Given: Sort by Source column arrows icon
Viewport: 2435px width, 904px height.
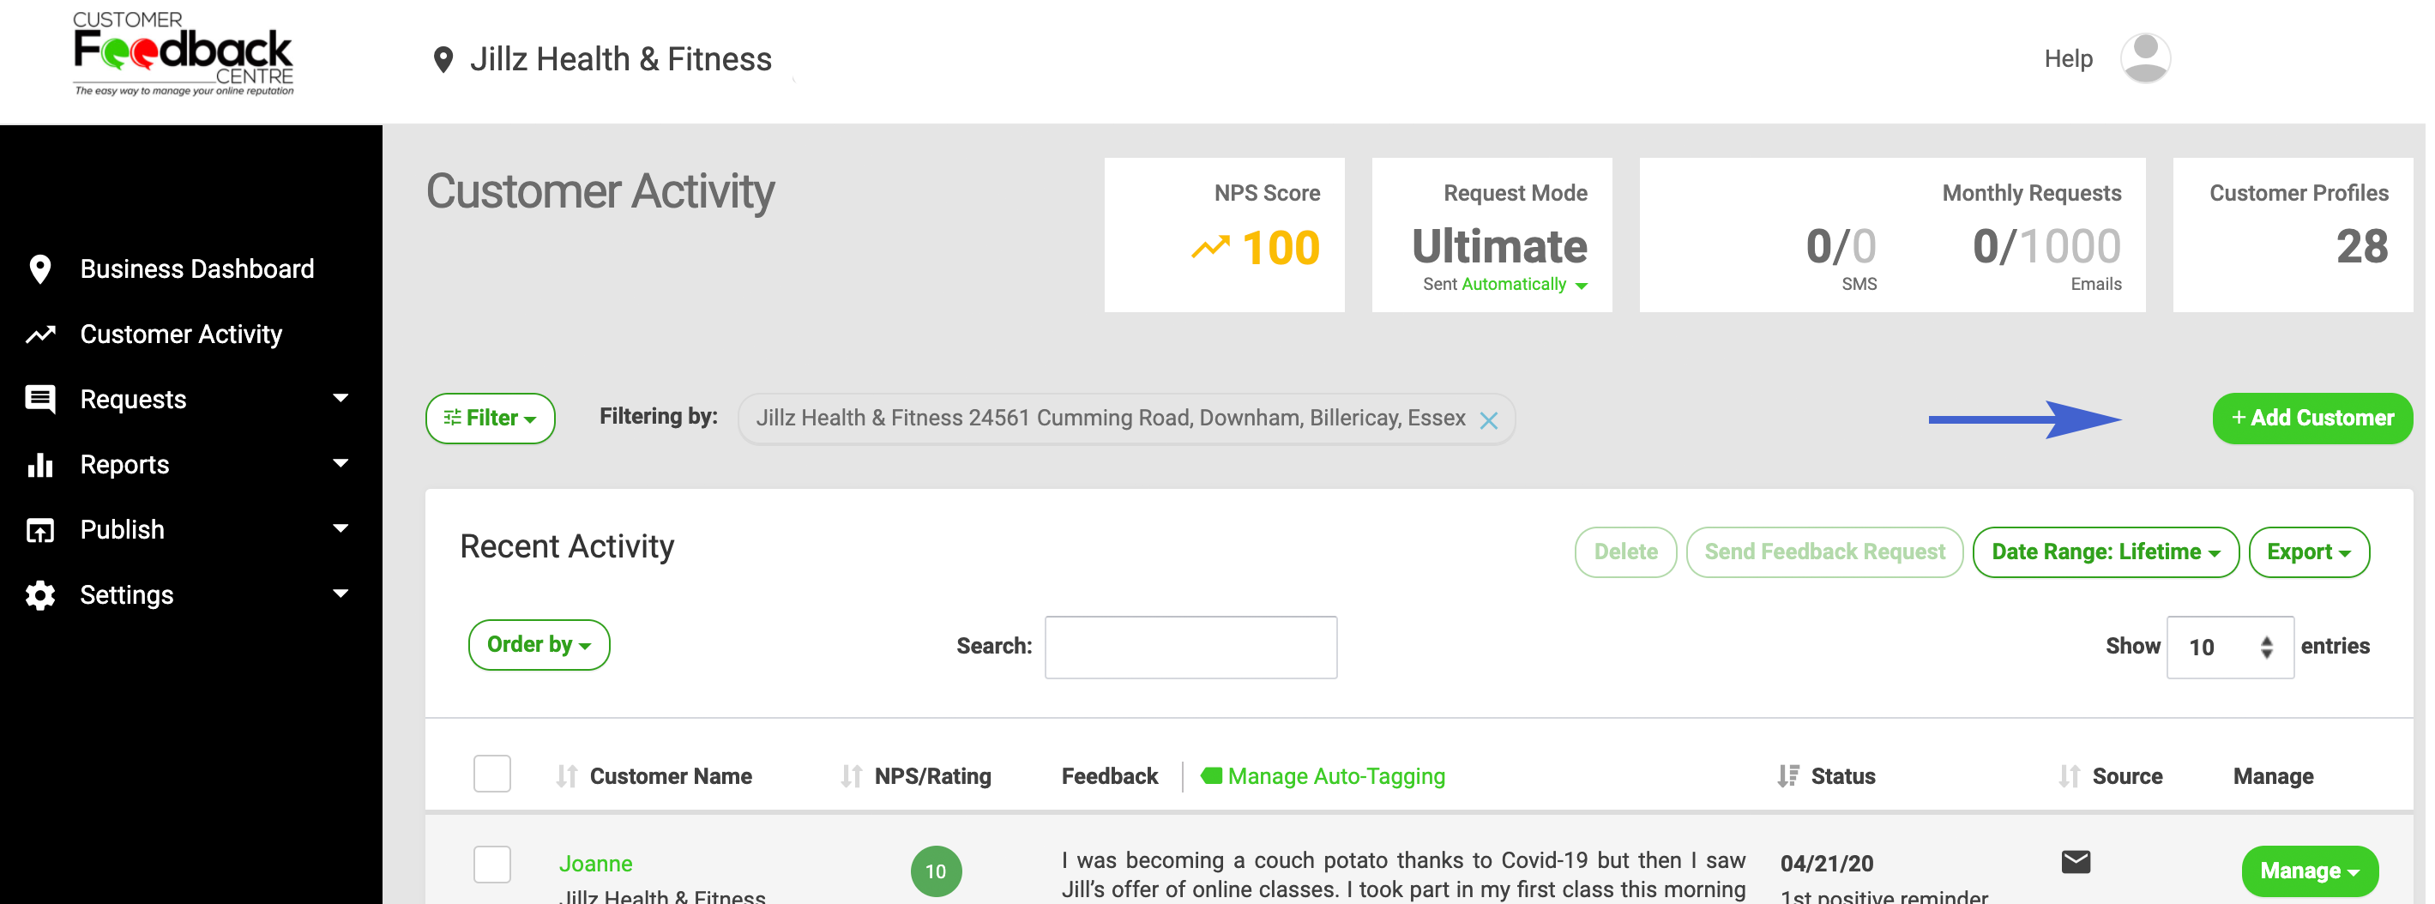Looking at the screenshot, I should coord(2069,776).
